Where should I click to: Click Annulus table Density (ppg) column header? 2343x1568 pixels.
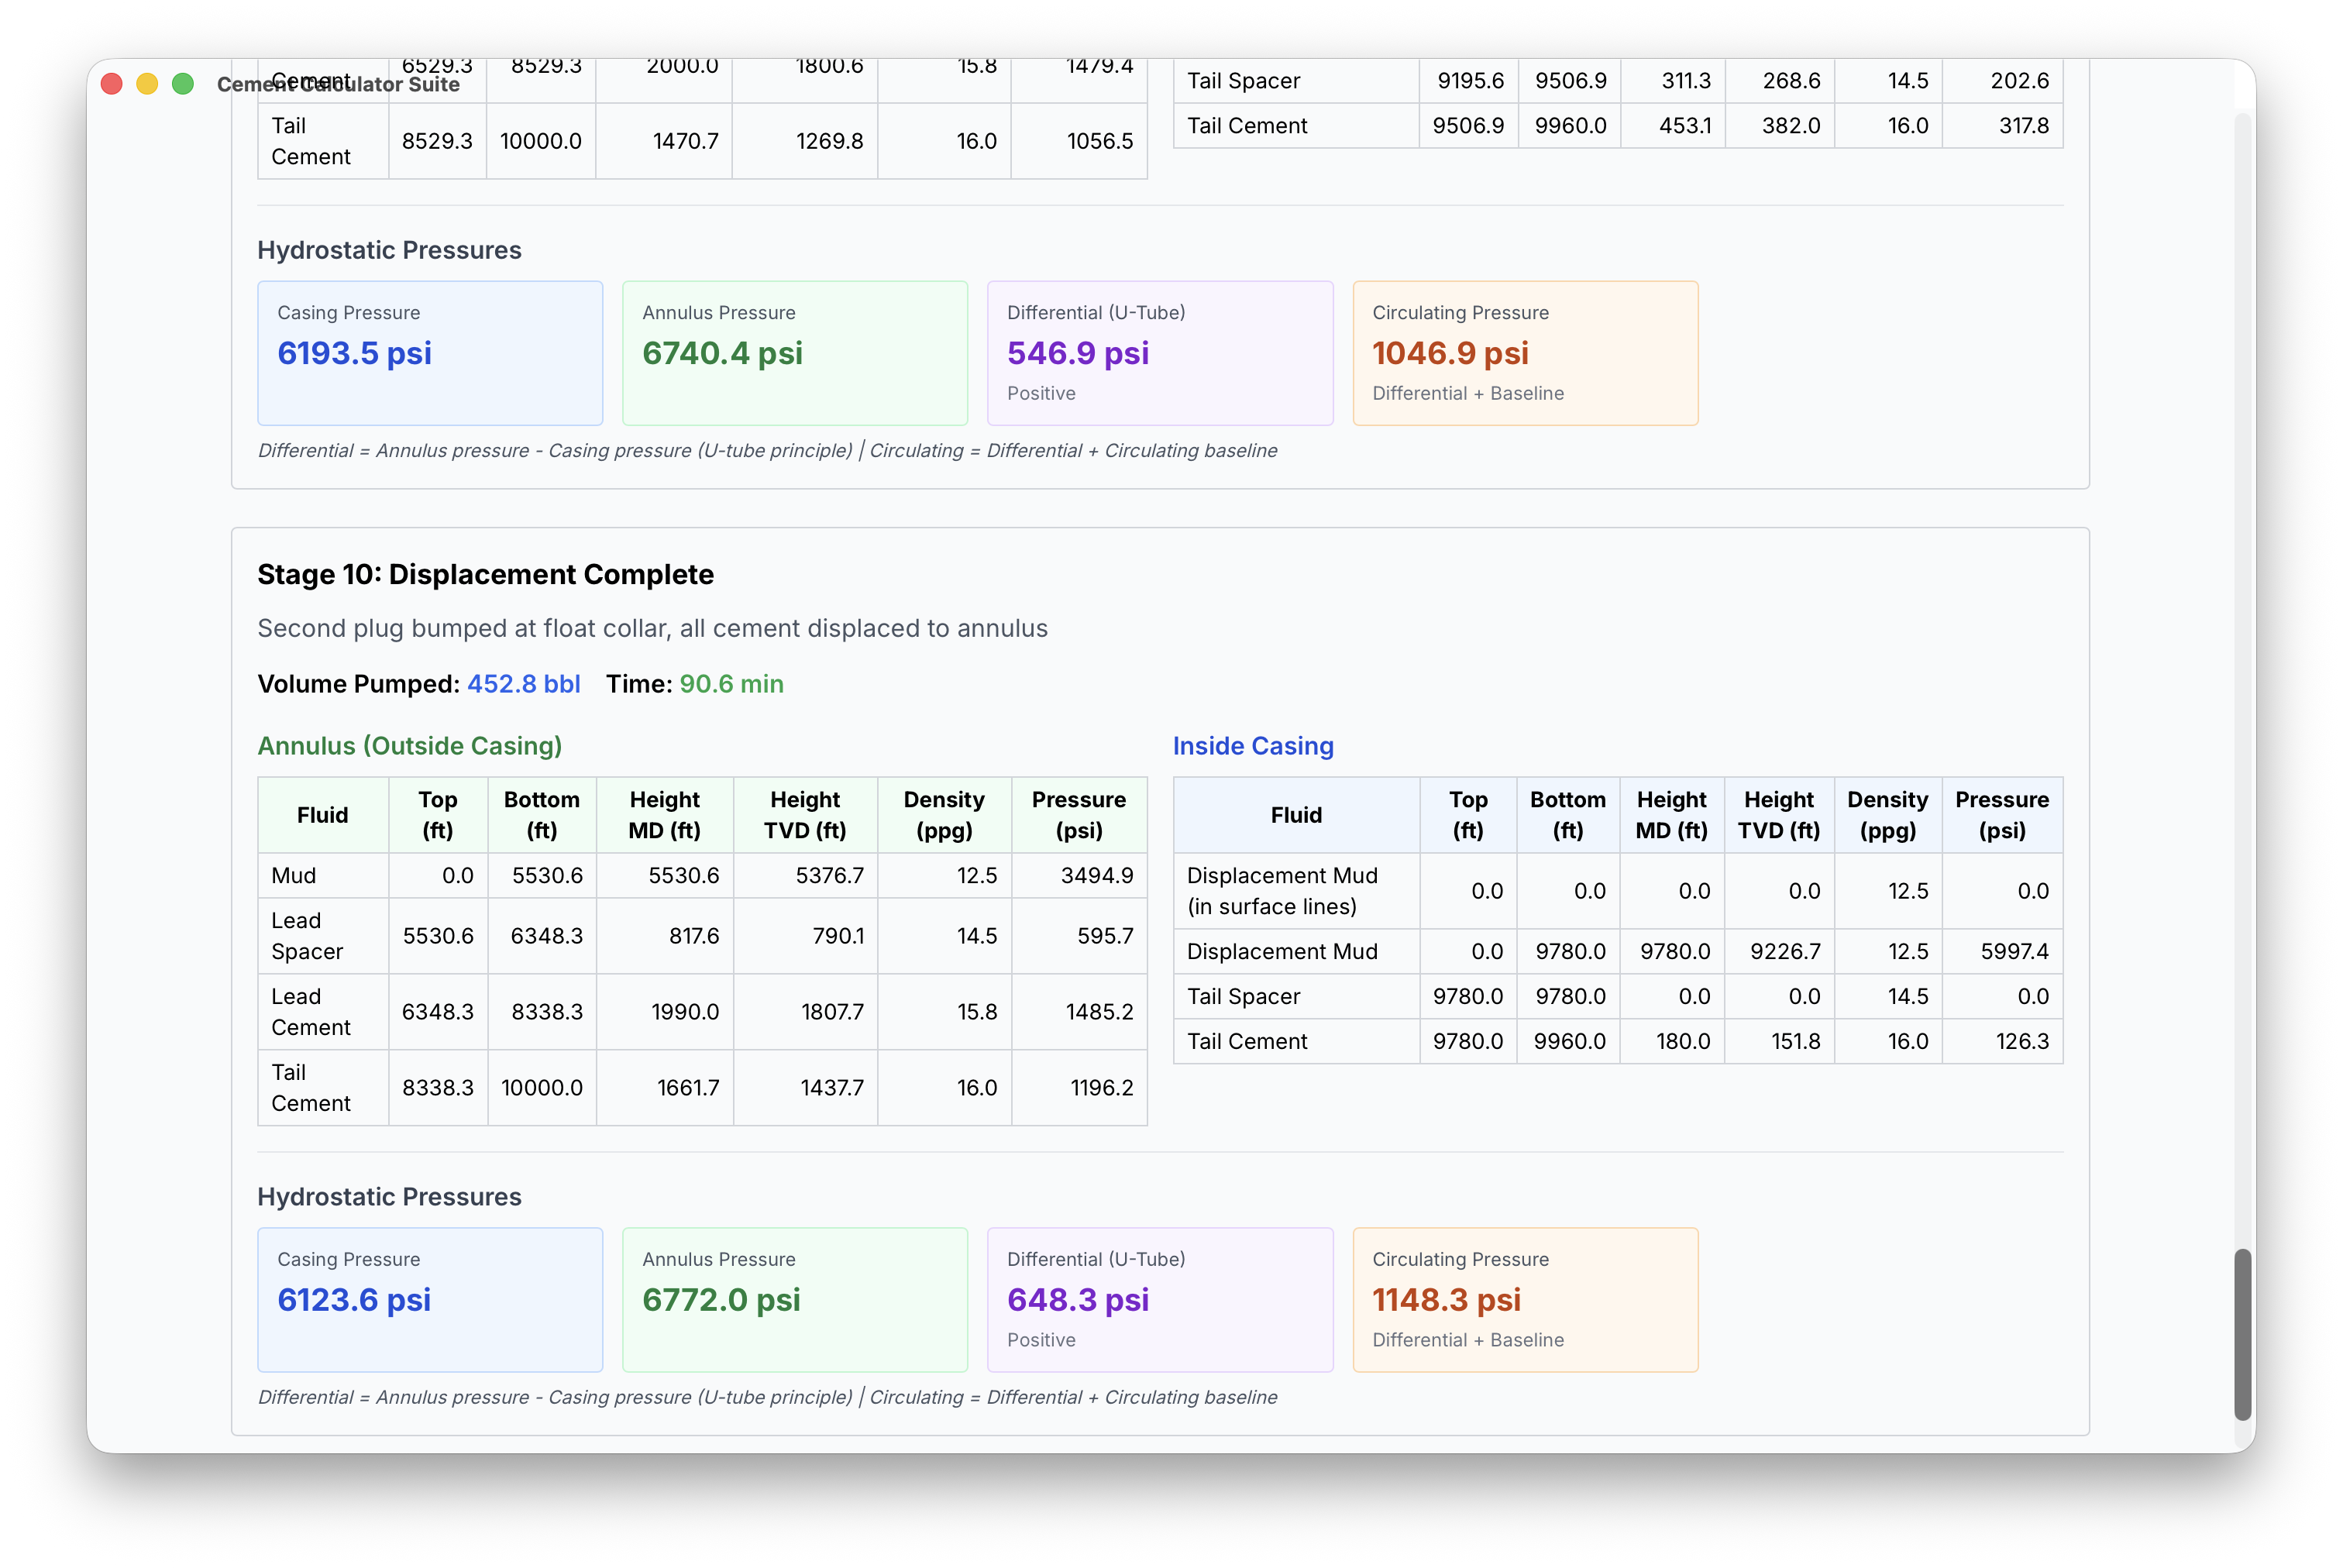point(943,815)
